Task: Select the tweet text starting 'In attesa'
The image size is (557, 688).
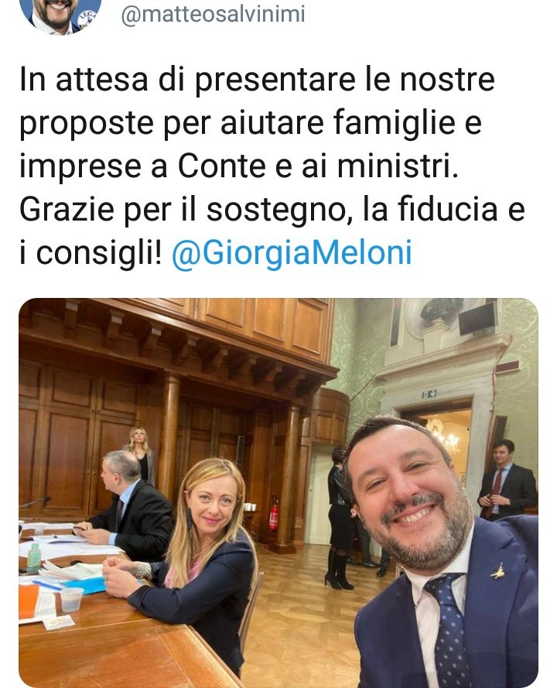Action: coord(272,166)
